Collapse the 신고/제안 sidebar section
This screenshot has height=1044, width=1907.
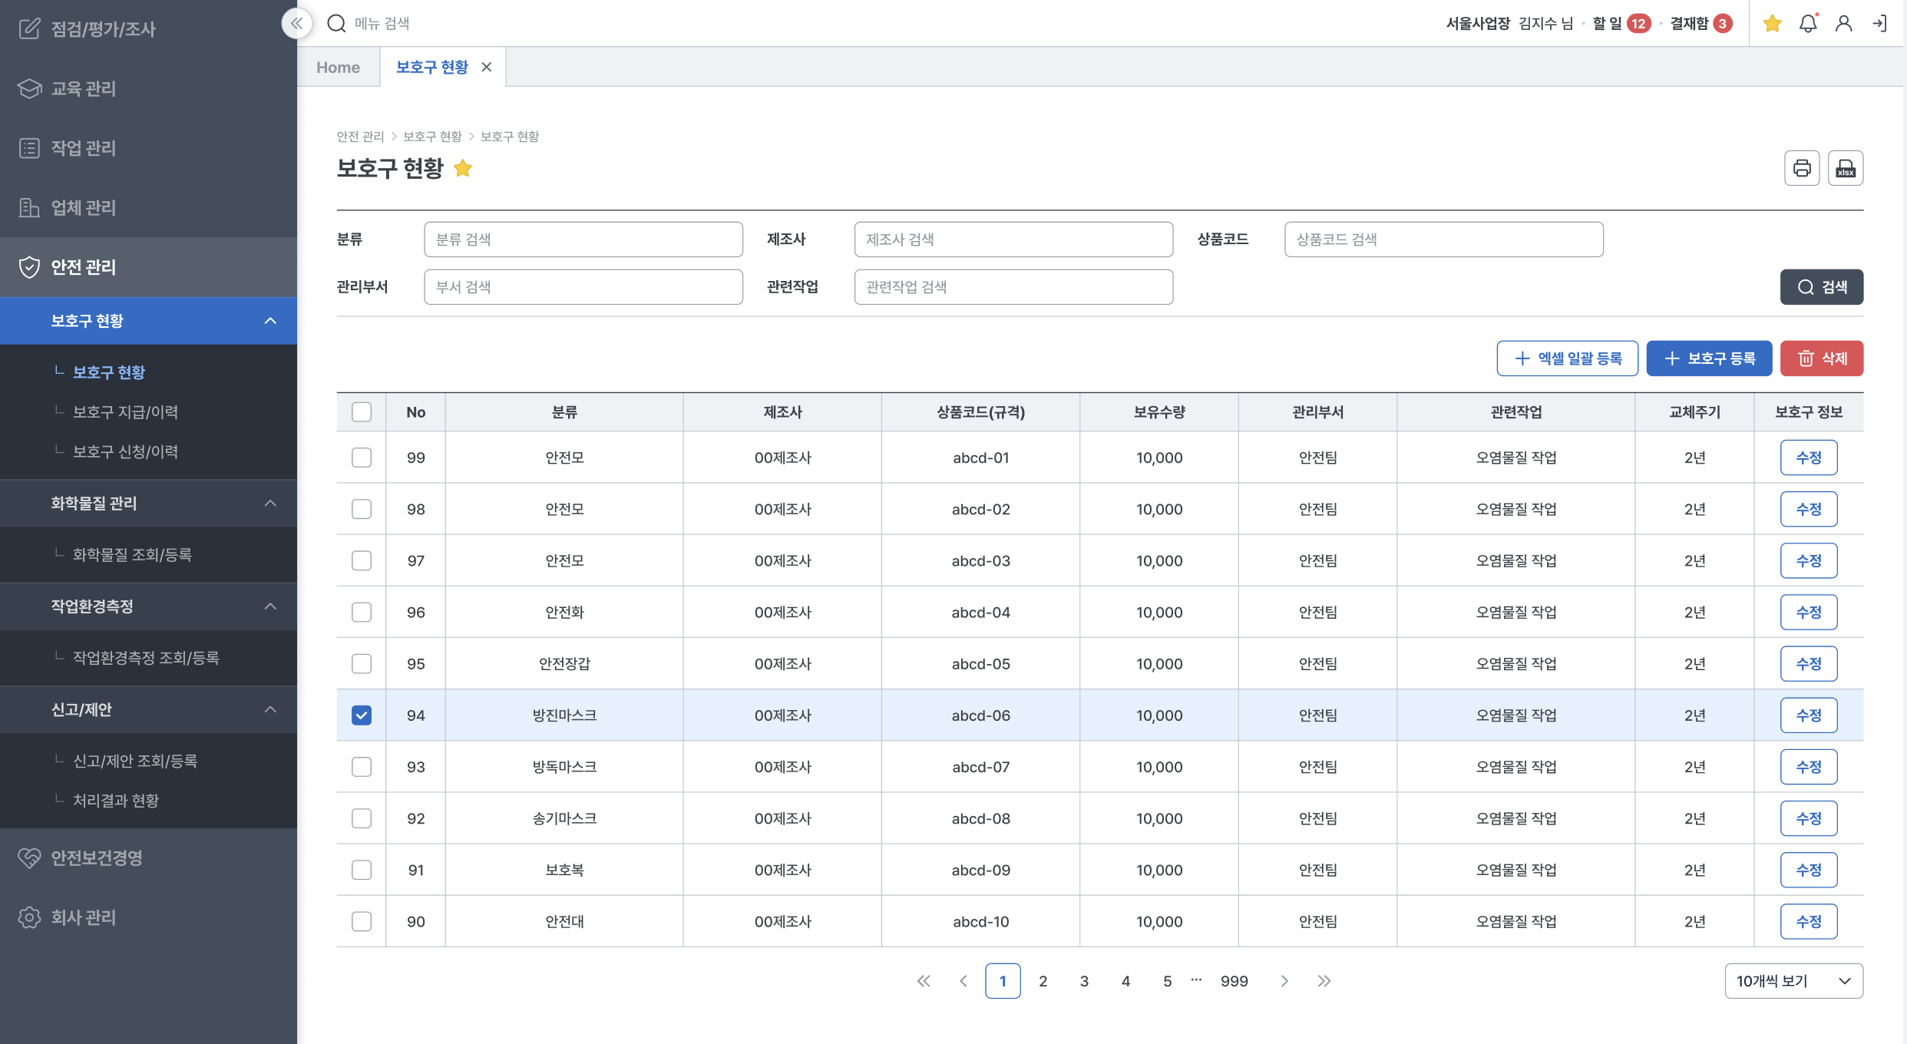tap(270, 709)
